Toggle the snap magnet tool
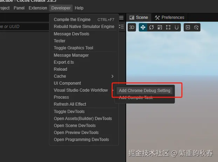 pos(176,27)
